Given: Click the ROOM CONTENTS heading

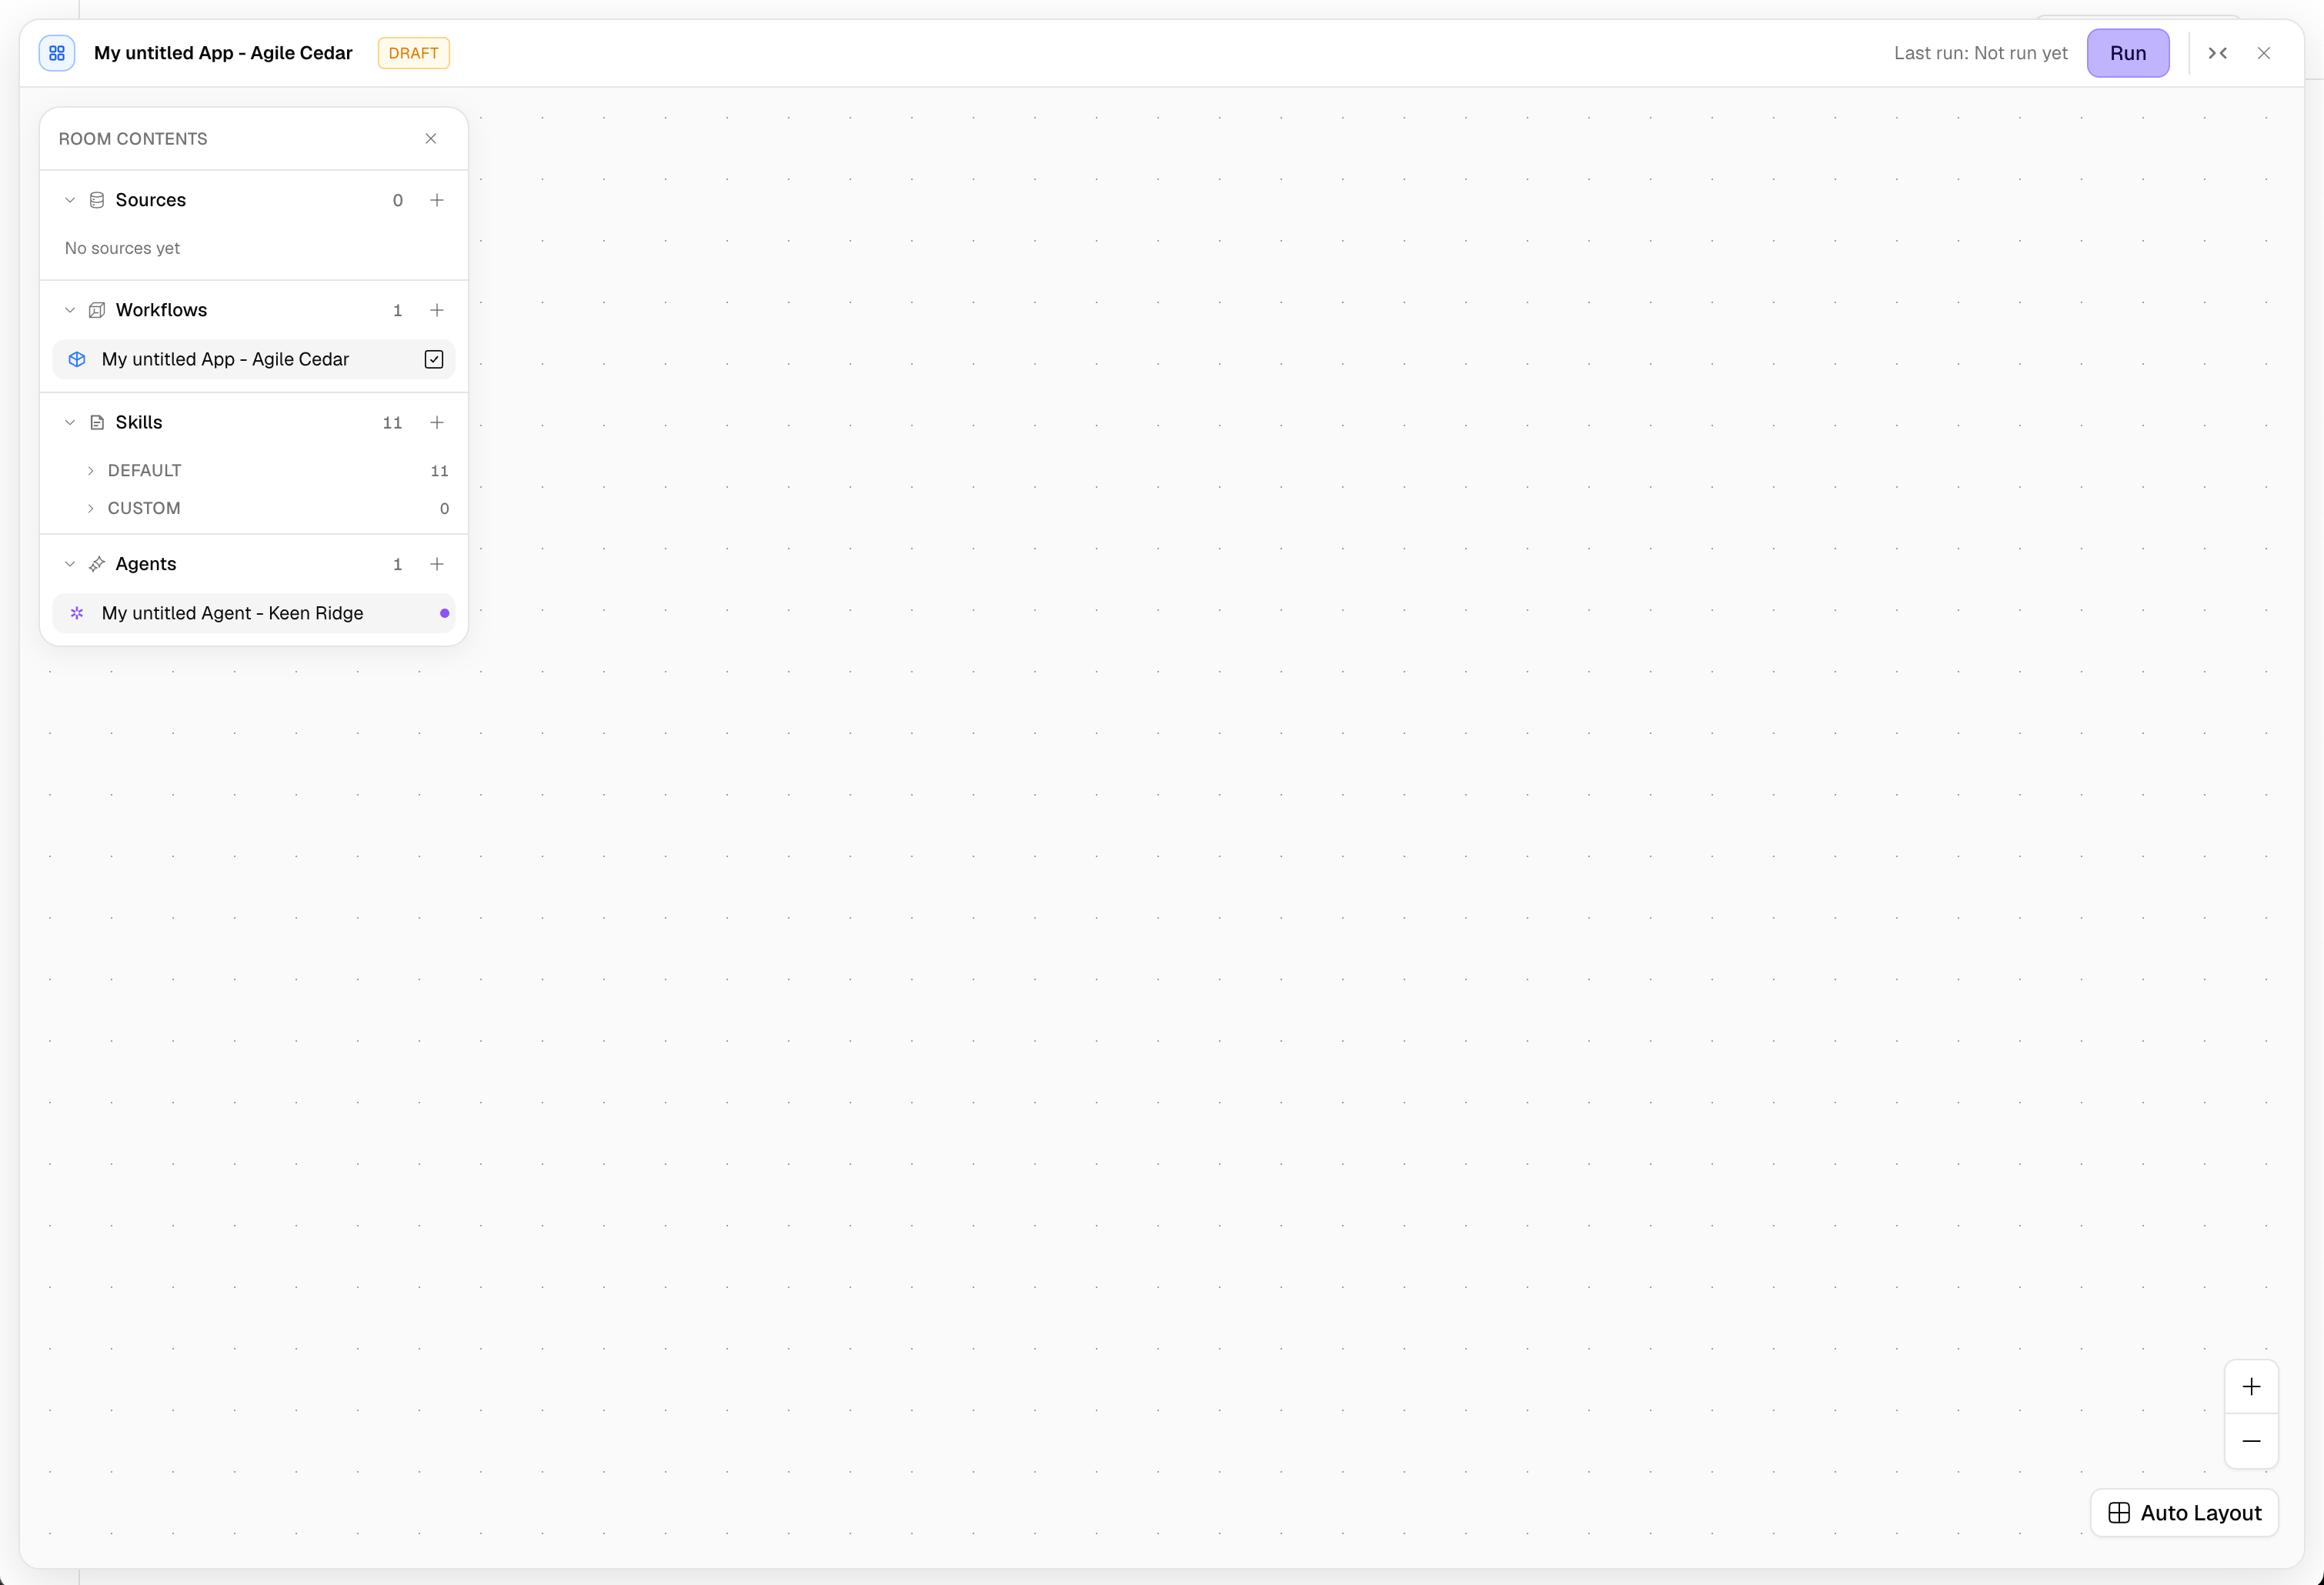Looking at the screenshot, I should tap(133, 139).
